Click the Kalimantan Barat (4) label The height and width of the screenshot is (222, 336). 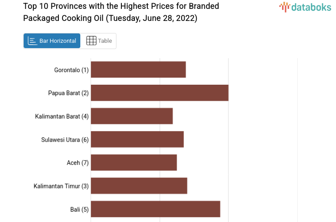point(62,116)
